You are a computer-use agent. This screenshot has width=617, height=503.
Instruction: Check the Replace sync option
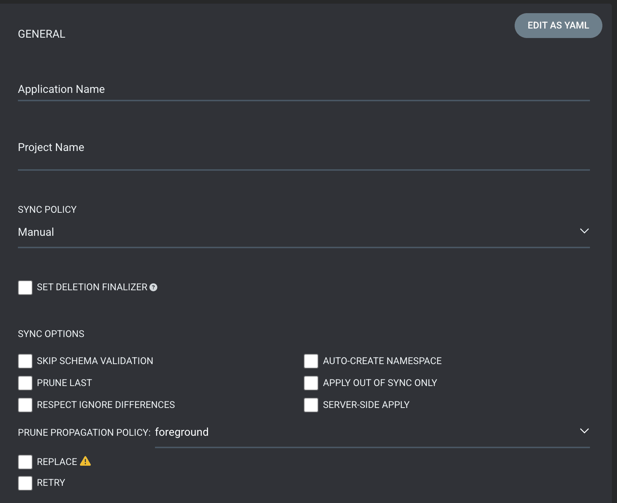pyautogui.click(x=25, y=462)
